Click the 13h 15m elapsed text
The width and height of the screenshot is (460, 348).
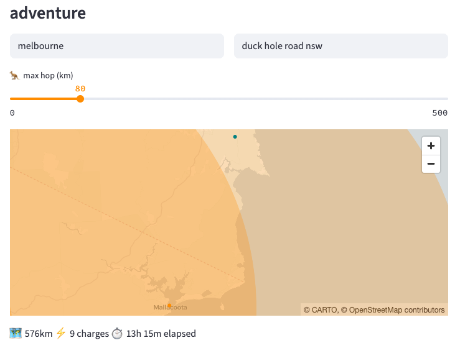(x=161, y=334)
